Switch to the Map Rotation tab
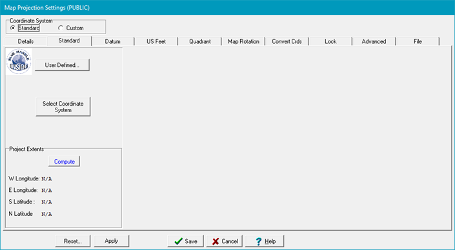 243,41
